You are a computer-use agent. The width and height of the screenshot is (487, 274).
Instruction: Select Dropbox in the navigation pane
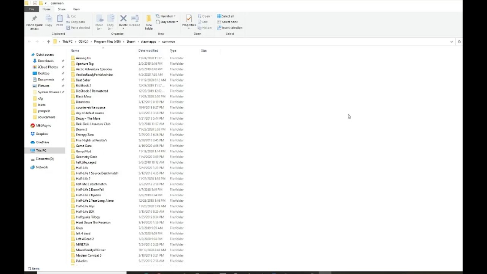pos(42,134)
